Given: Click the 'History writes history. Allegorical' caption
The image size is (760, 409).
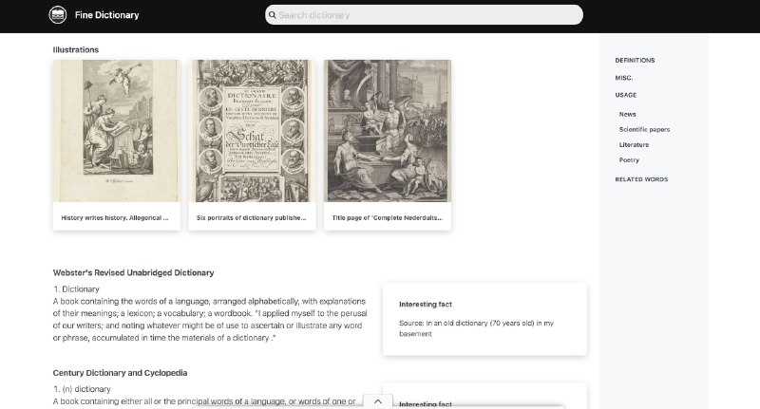Looking at the screenshot, I should 114,218.
